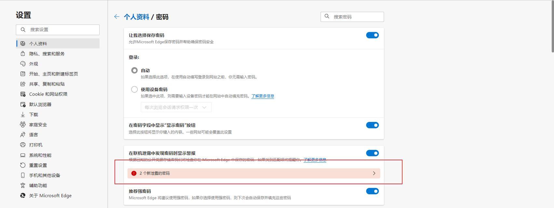
Task: Click the red alert icon in leaked passwords row
Action: click(x=134, y=173)
